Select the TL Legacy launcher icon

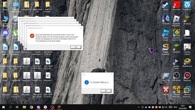click(x=187, y=20)
